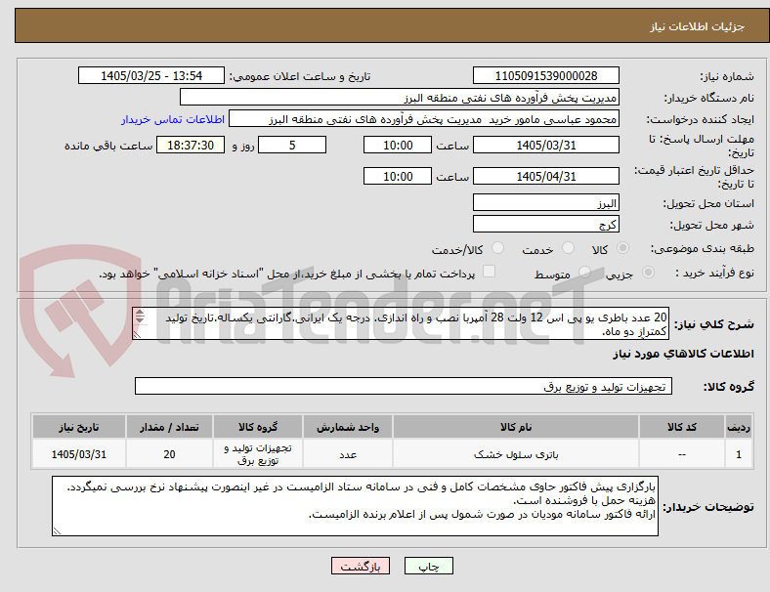
Task: Click اطلاعات کالاهای مورد نیاز heading
Action: coord(684,354)
